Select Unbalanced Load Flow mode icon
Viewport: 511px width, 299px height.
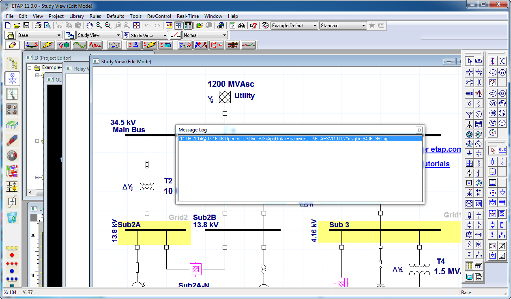tap(185, 45)
